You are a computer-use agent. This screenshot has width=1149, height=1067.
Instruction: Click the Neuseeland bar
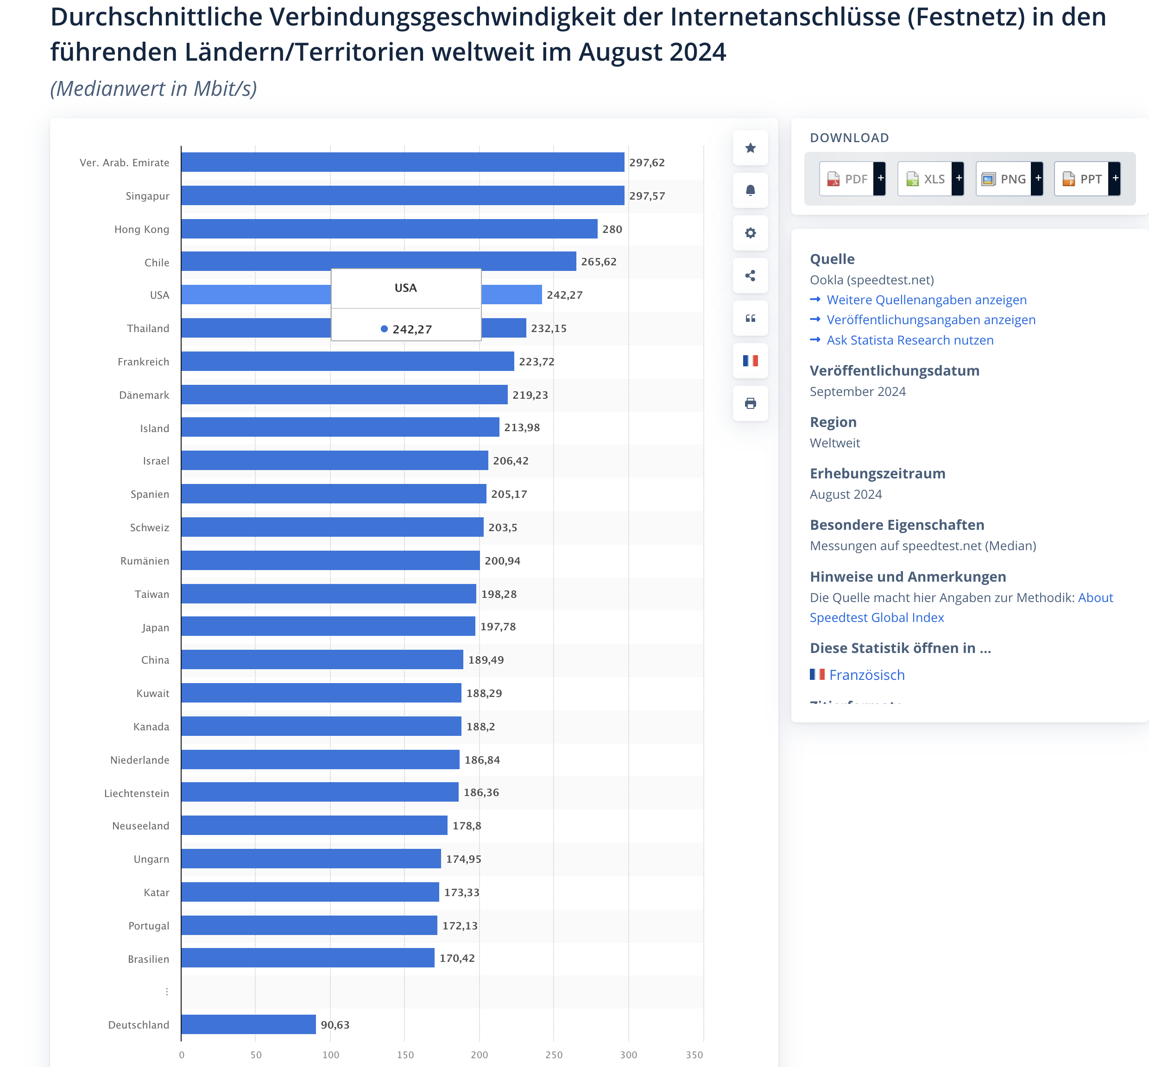pyautogui.click(x=314, y=825)
